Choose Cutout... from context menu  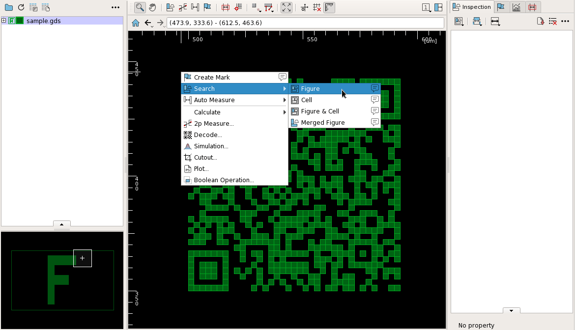coord(235,158)
